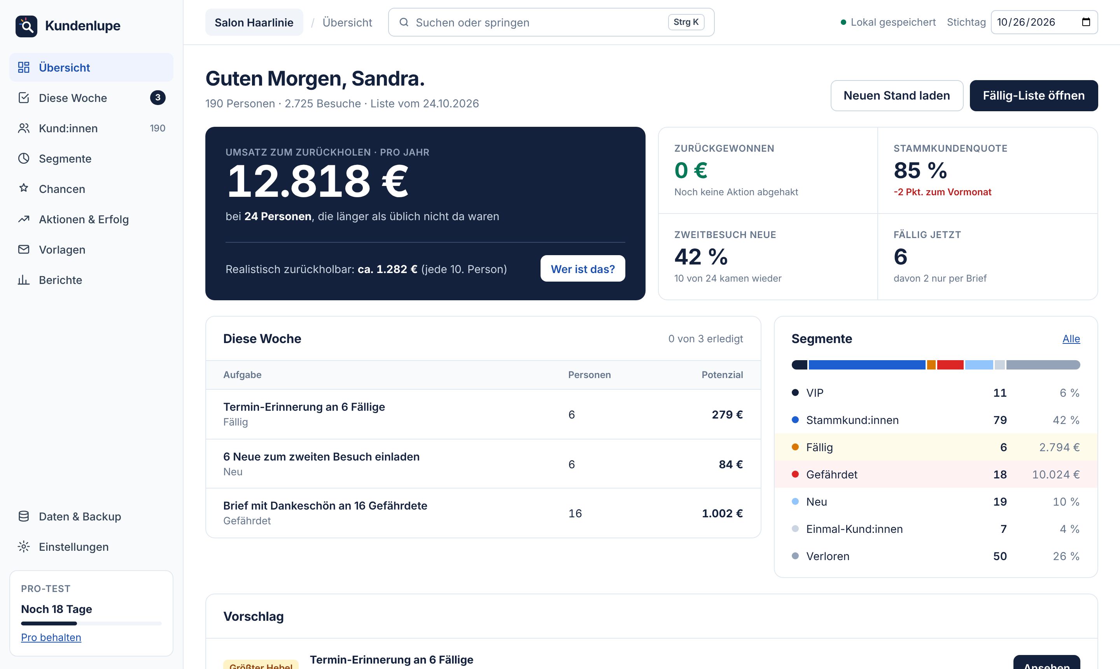Follow the Pro behalten link
The width and height of the screenshot is (1120, 669).
51,637
